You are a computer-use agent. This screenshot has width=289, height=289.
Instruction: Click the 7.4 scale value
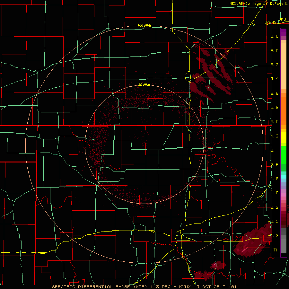pos(275,79)
